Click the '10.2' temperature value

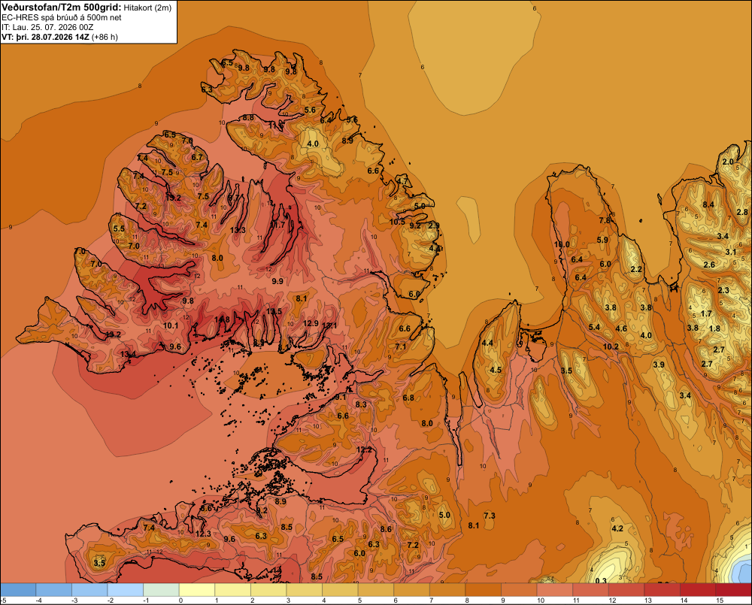click(611, 346)
